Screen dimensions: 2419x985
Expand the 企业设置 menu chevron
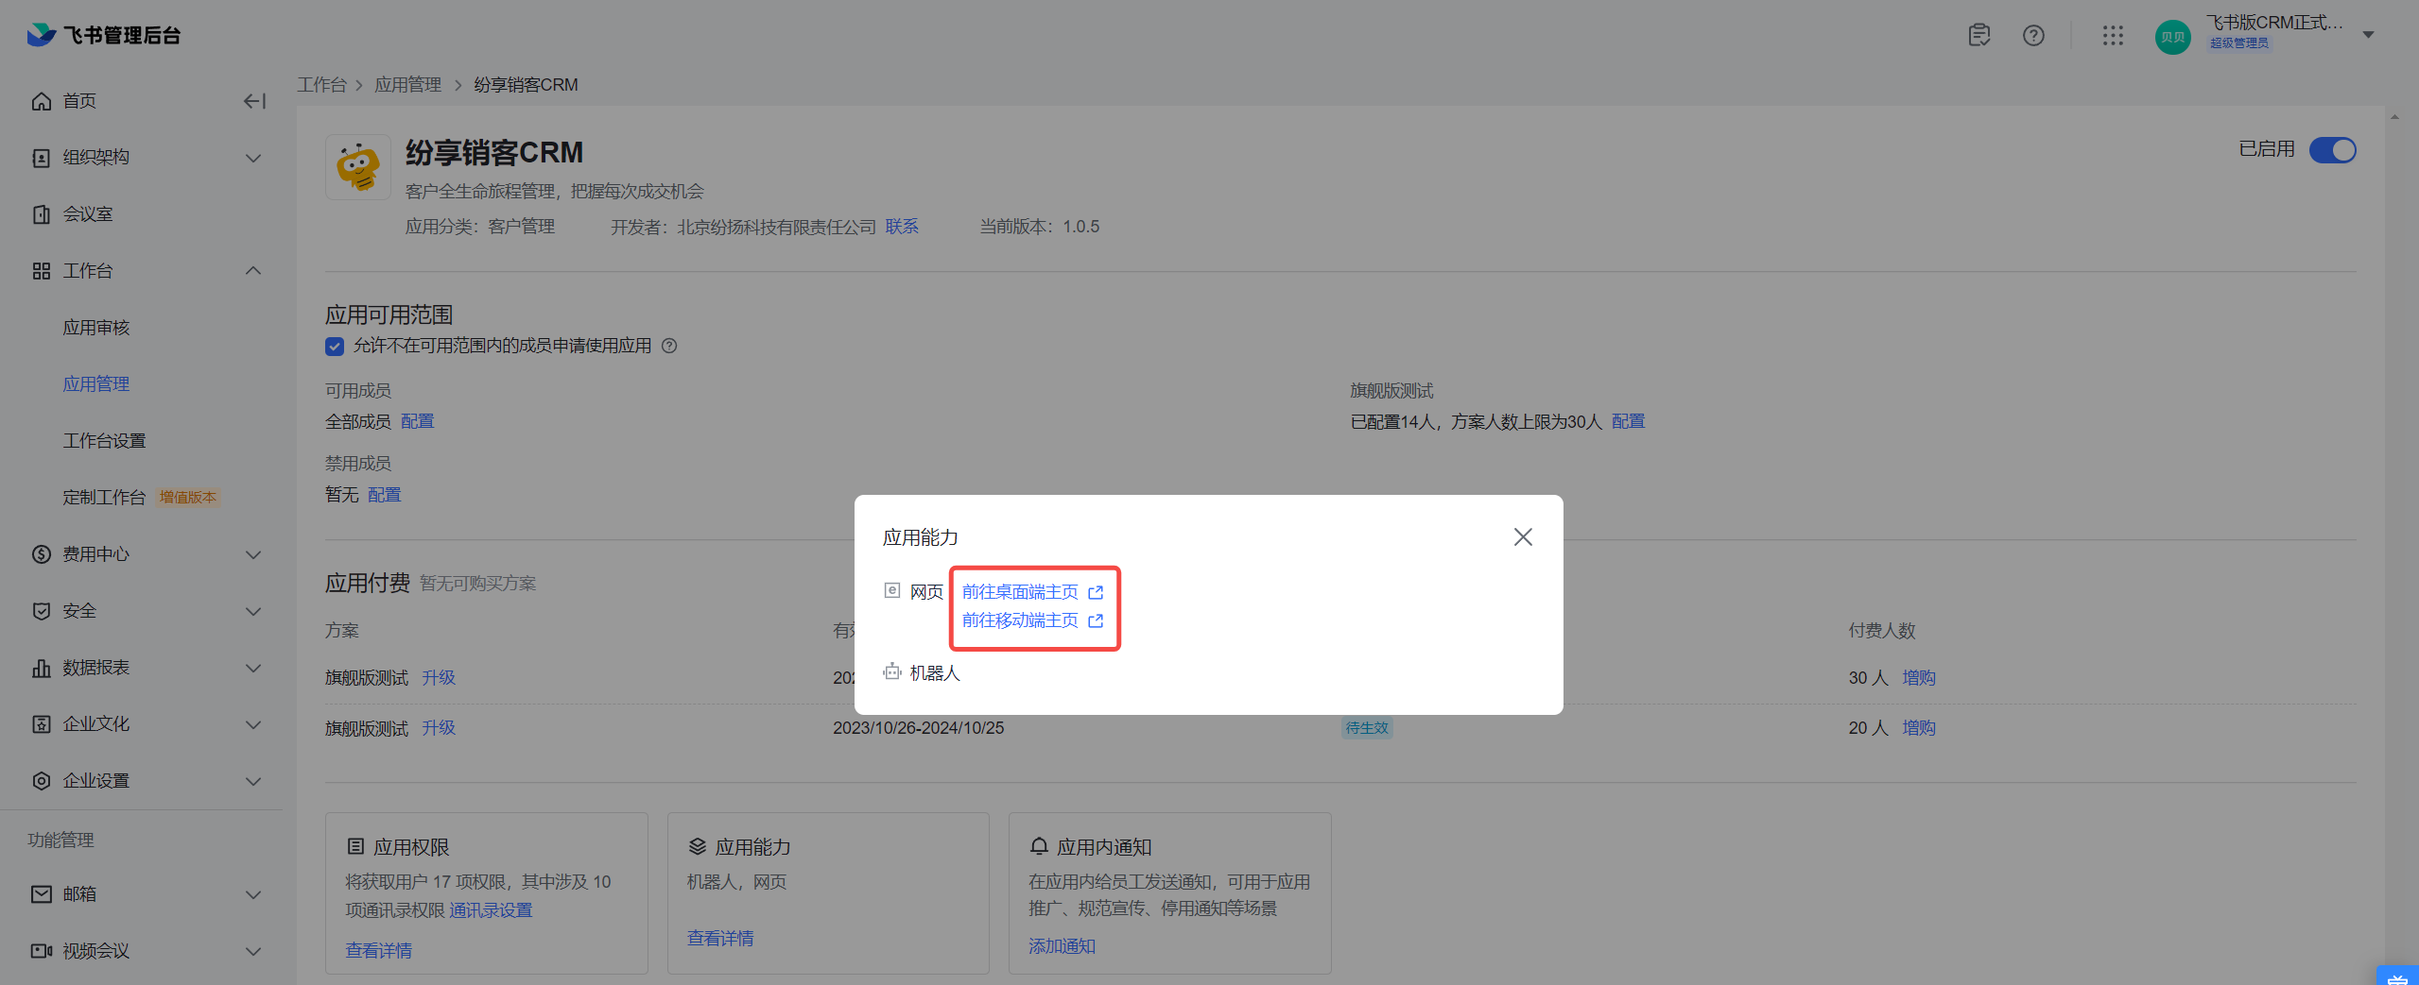coord(253,781)
